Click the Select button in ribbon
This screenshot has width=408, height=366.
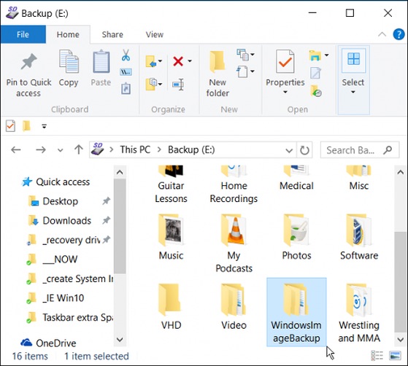coord(353,80)
